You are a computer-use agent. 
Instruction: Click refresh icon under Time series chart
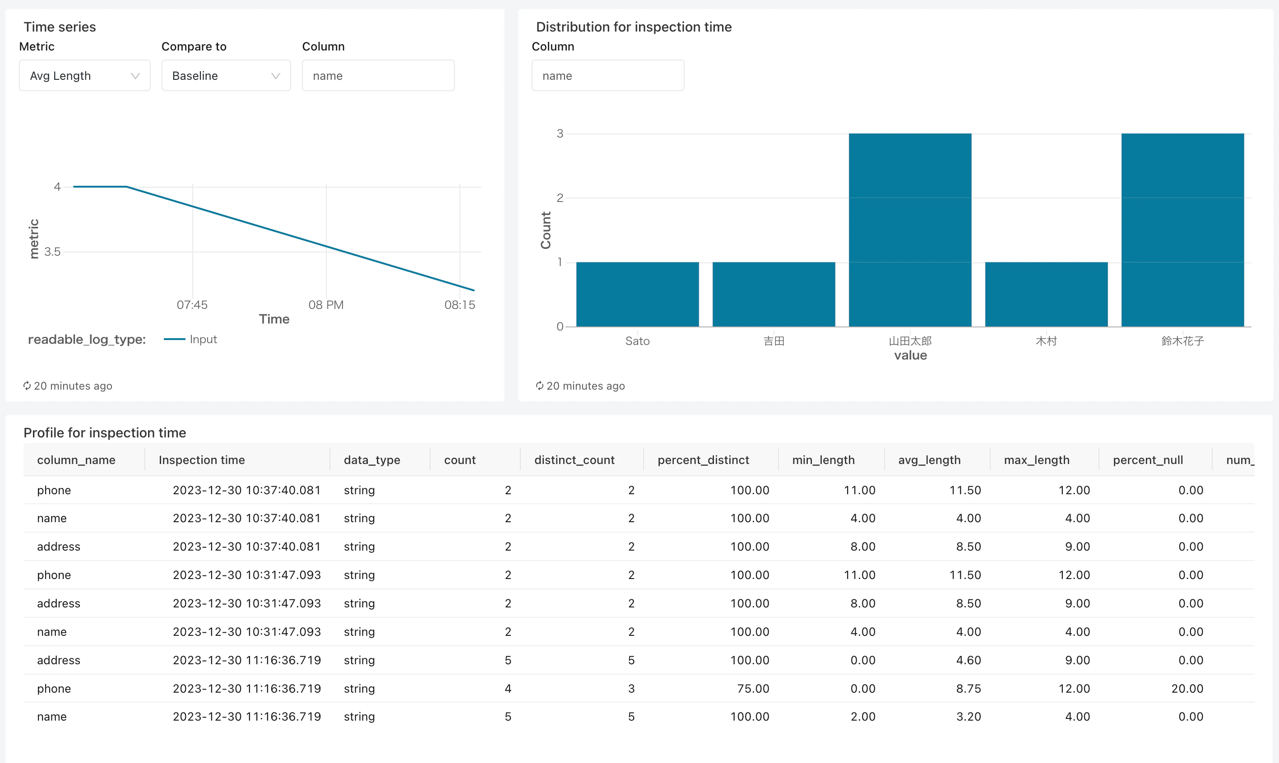(27, 386)
